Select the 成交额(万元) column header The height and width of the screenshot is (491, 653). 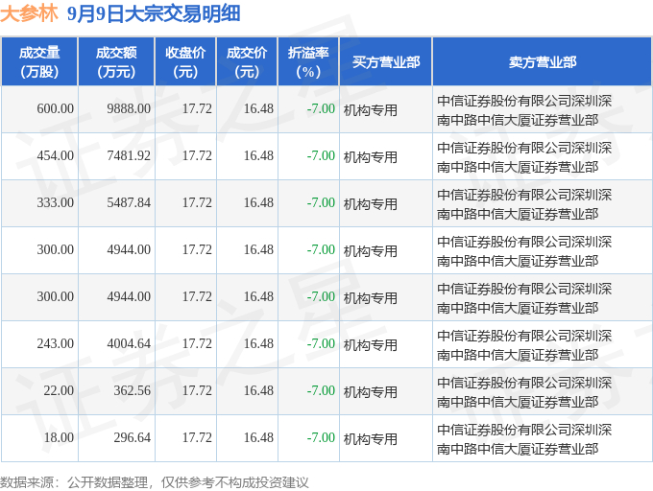point(116,61)
